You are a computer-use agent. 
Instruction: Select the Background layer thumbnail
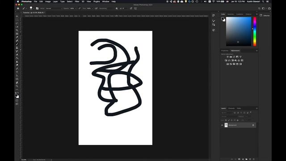click(226, 125)
